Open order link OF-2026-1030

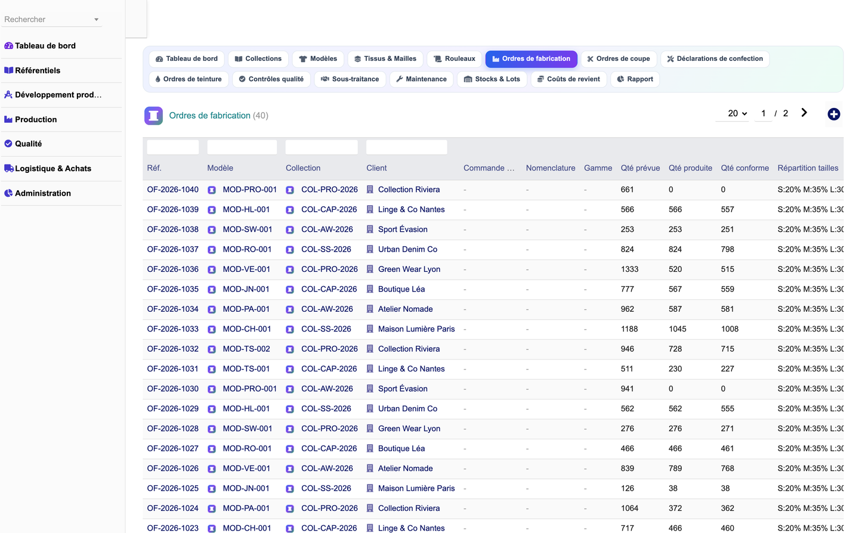[x=173, y=389]
